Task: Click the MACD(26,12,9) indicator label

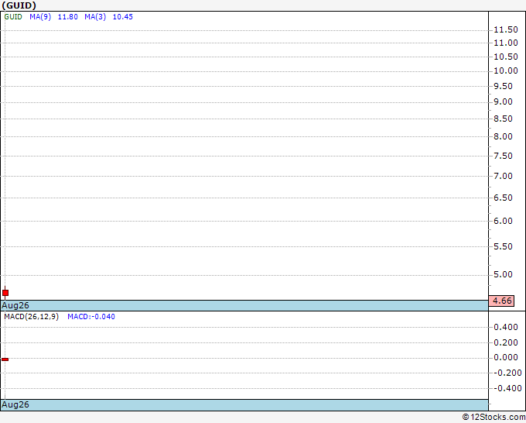Action: point(32,317)
